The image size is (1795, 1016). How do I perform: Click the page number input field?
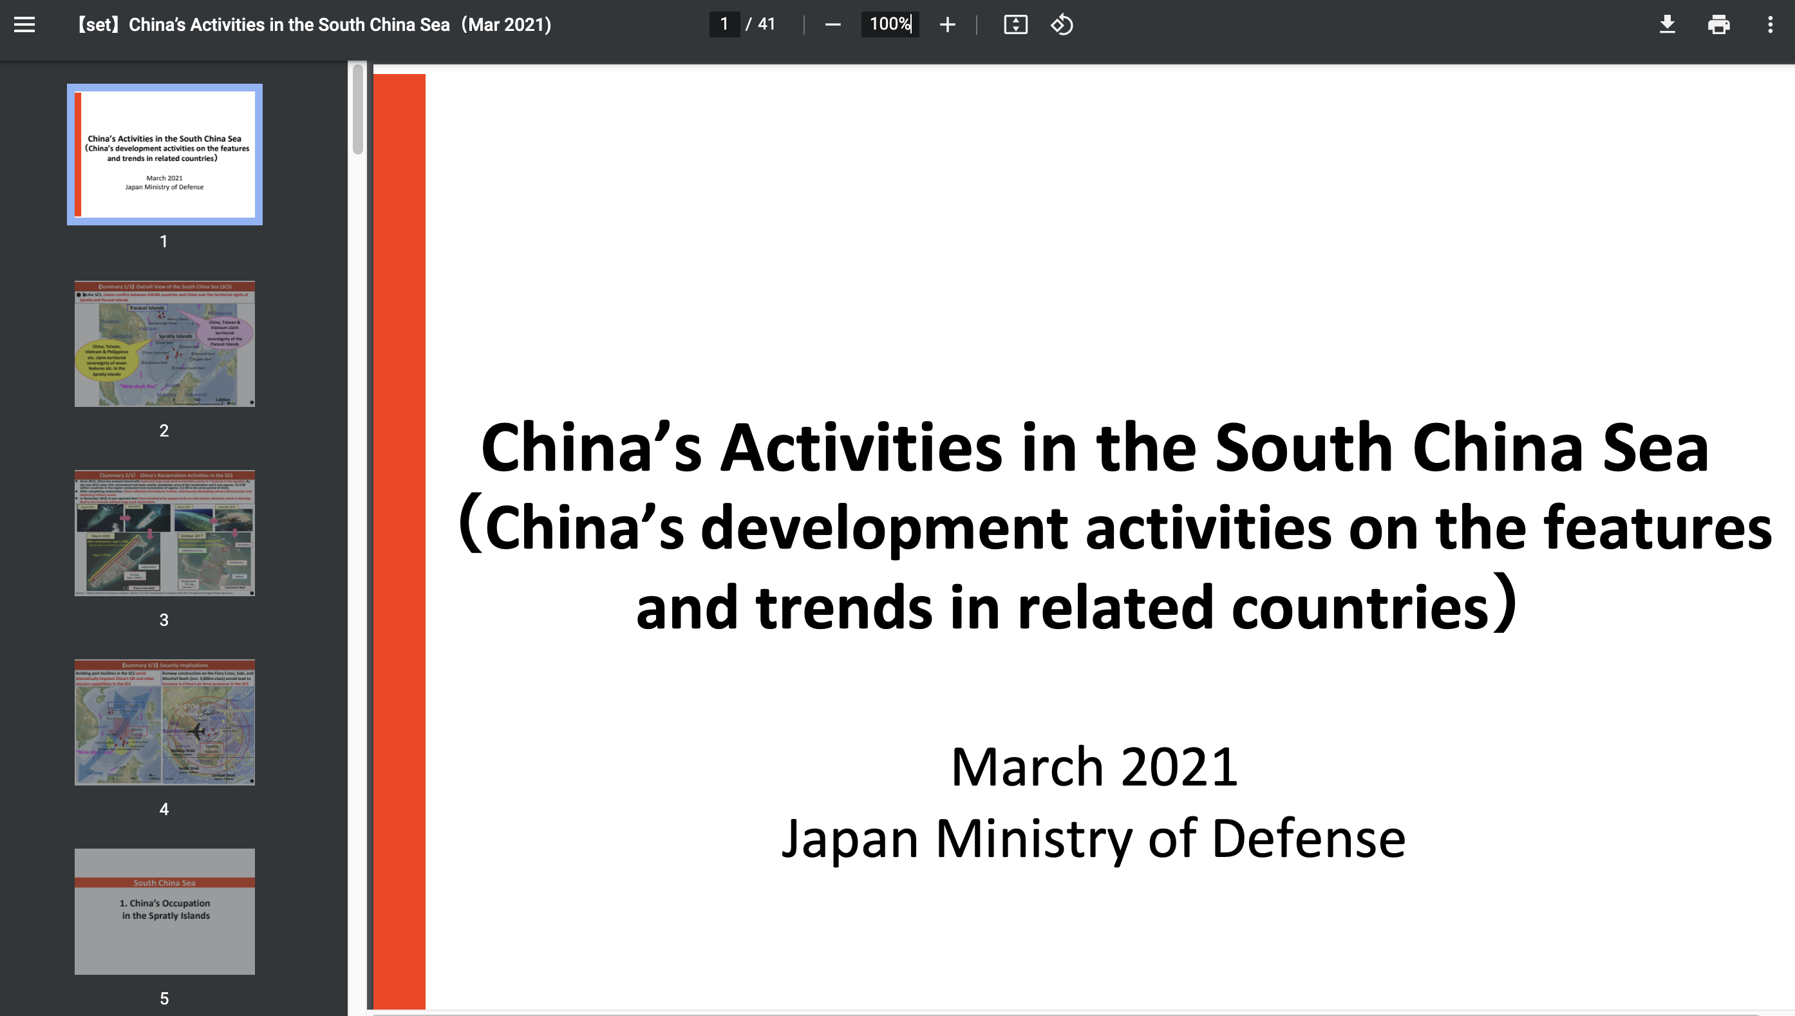click(x=724, y=24)
